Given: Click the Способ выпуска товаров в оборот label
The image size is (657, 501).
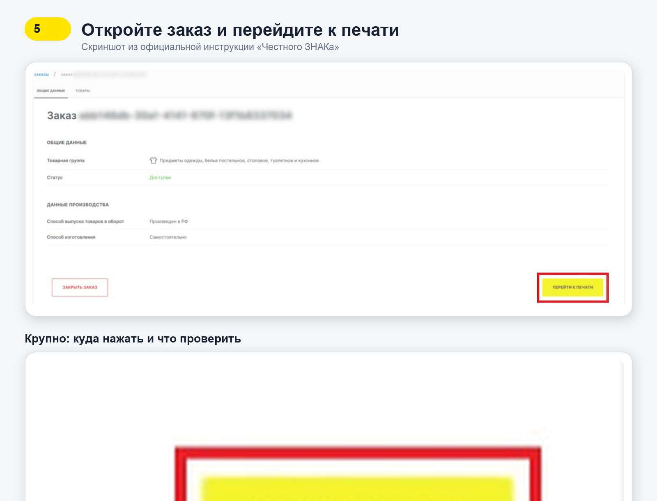Looking at the screenshot, I should coord(85,221).
